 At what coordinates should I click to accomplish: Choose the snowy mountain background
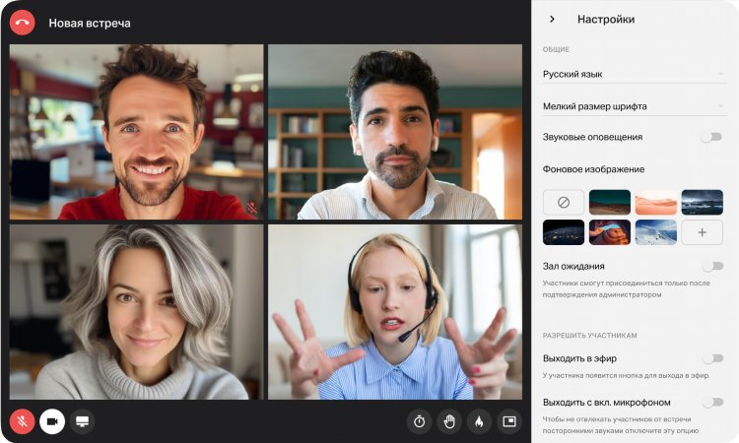click(655, 232)
